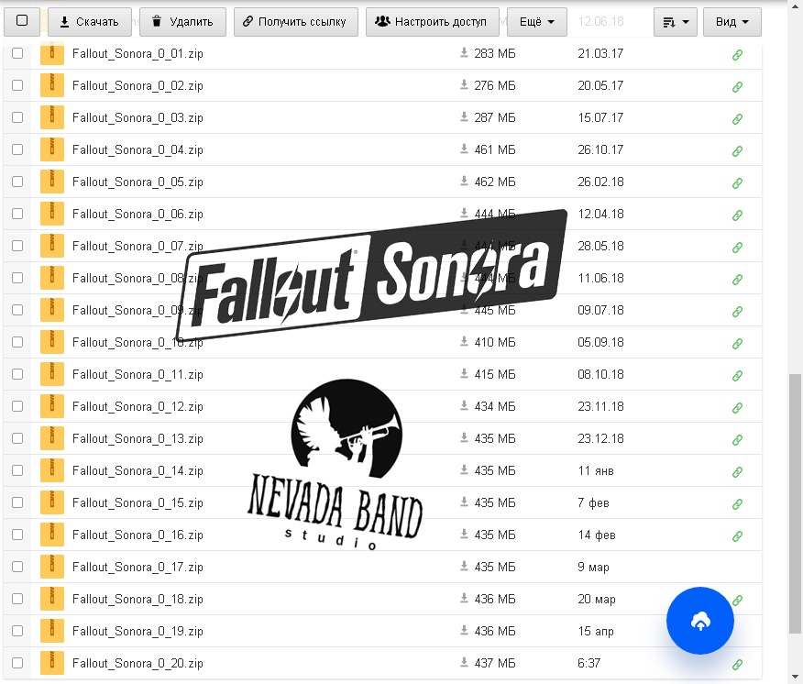Viewport: 803px width, 684px height.
Task: Click the date 11 янв
Action: 596,471
